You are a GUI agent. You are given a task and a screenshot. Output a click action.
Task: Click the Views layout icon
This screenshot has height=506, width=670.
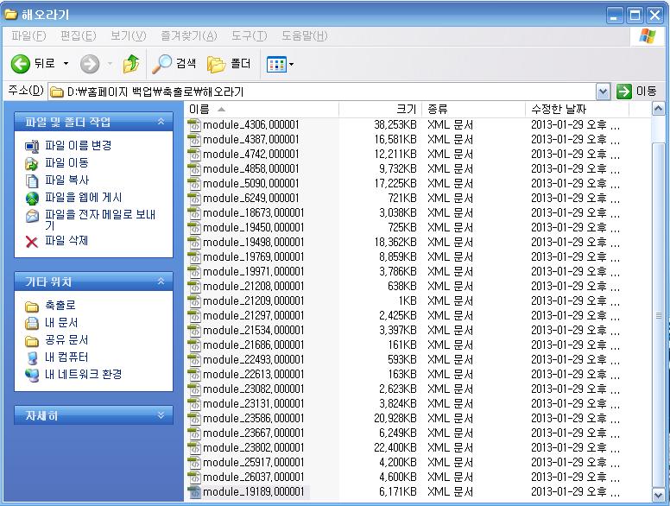pos(276,64)
